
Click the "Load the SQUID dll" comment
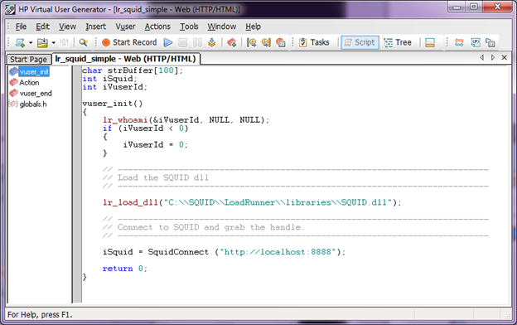coord(156,177)
